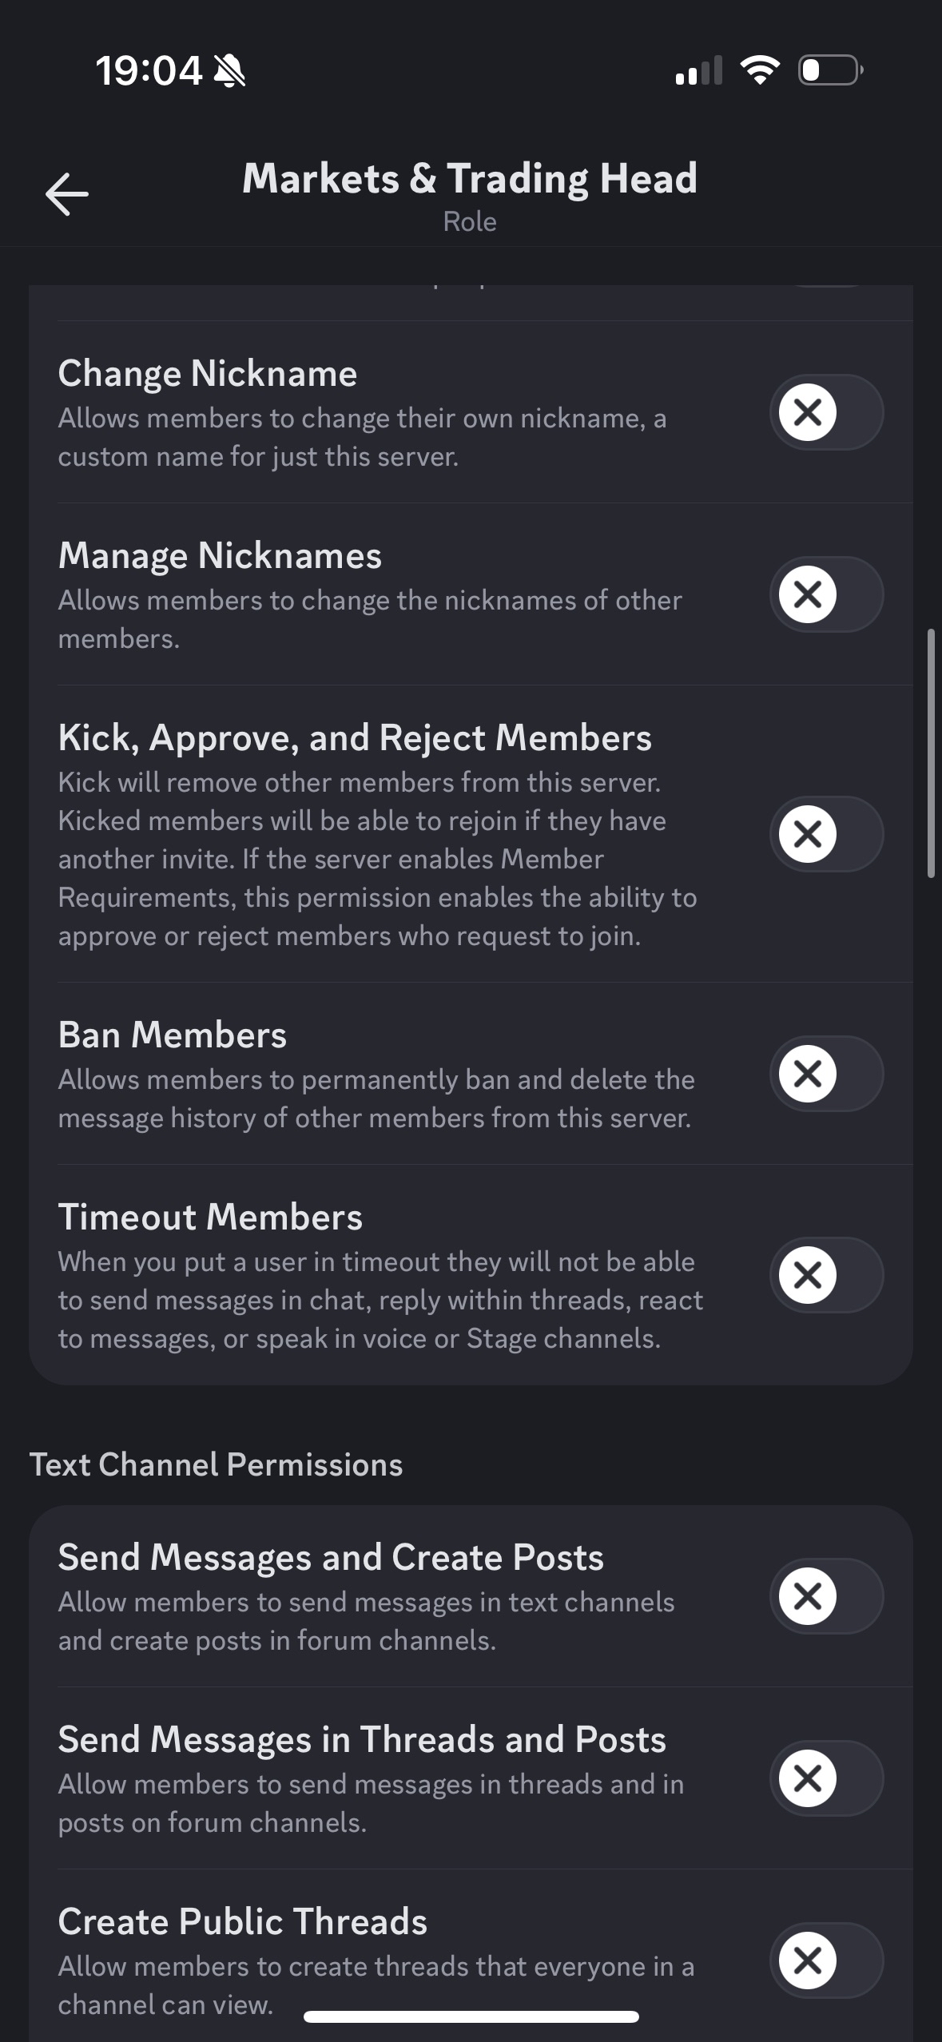Switch on Timeout Members permission
Viewport: 942px width, 2042px height.
point(826,1275)
